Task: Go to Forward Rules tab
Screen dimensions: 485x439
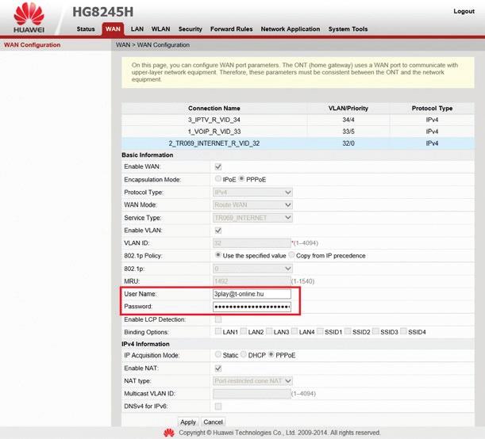Action: coord(231,29)
